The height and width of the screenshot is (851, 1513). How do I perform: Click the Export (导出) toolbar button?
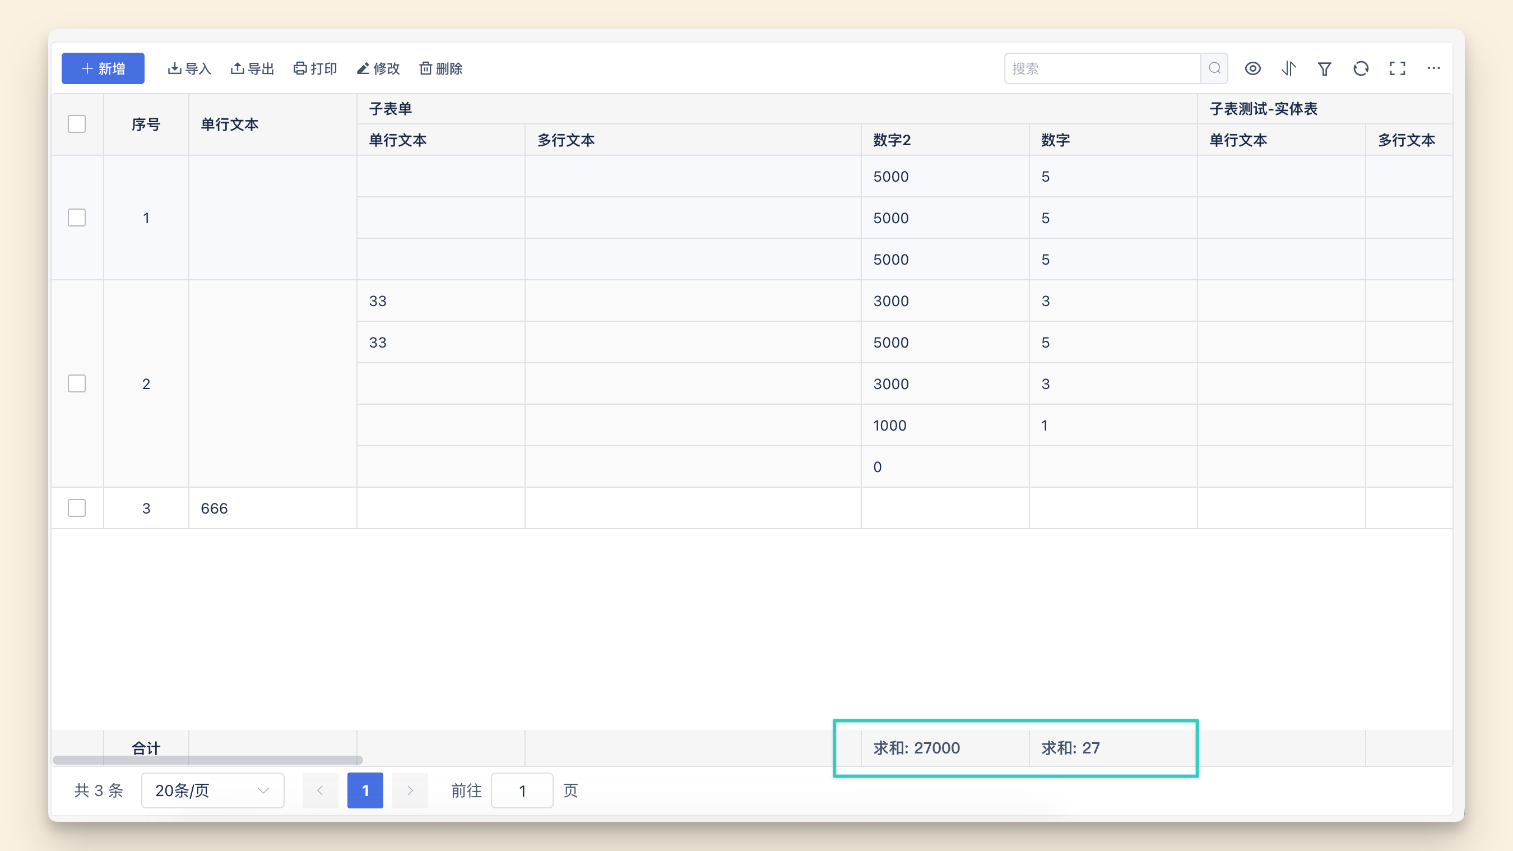tap(253, 68)
